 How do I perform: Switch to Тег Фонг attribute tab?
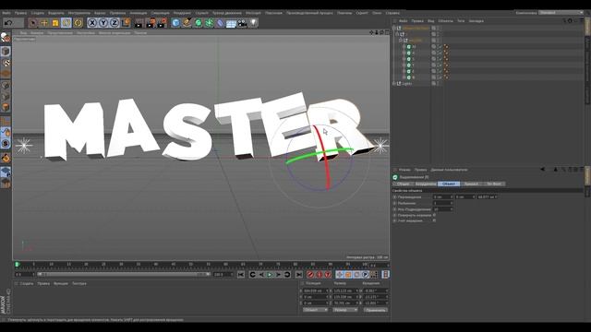coord(494,184)
